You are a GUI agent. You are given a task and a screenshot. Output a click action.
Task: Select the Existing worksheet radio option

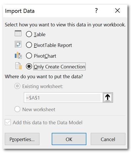click(x=17, y=86)
